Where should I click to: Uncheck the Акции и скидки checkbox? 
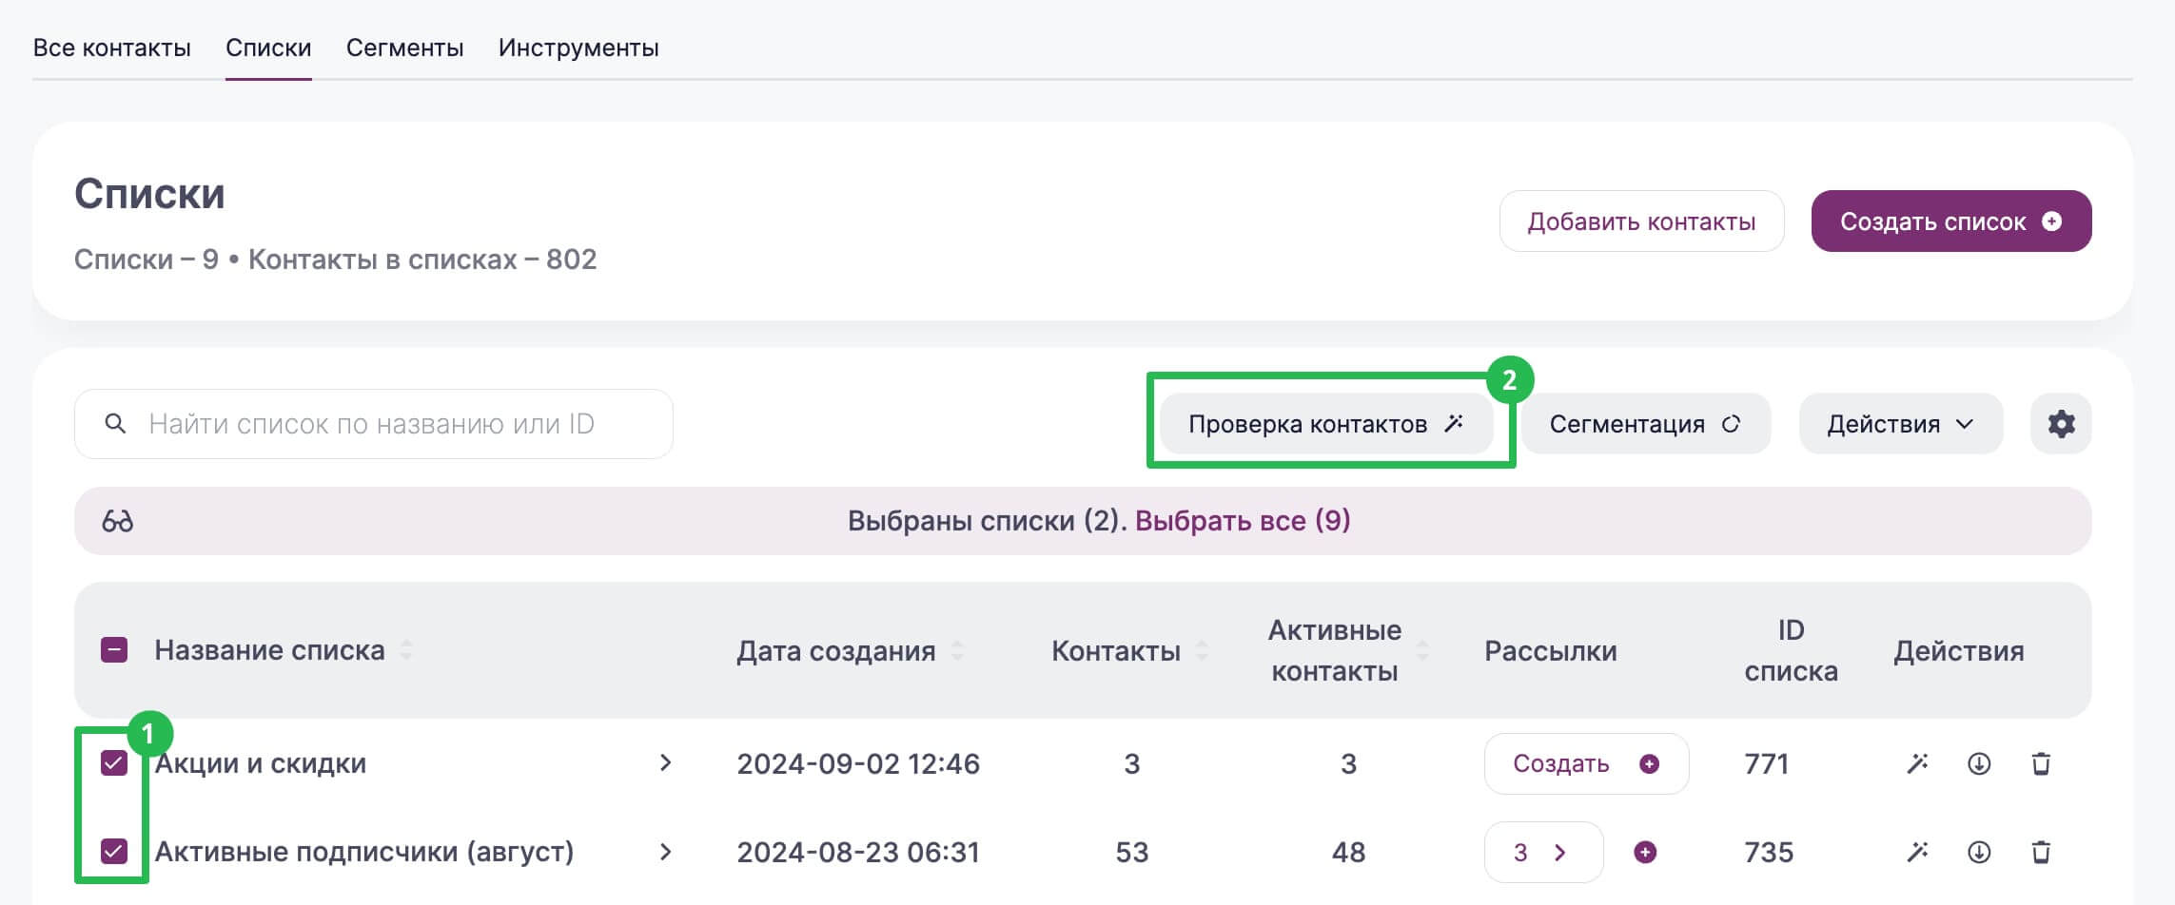(114, 763)
